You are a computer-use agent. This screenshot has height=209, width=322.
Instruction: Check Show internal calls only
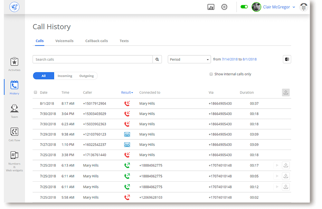[211, 74]
